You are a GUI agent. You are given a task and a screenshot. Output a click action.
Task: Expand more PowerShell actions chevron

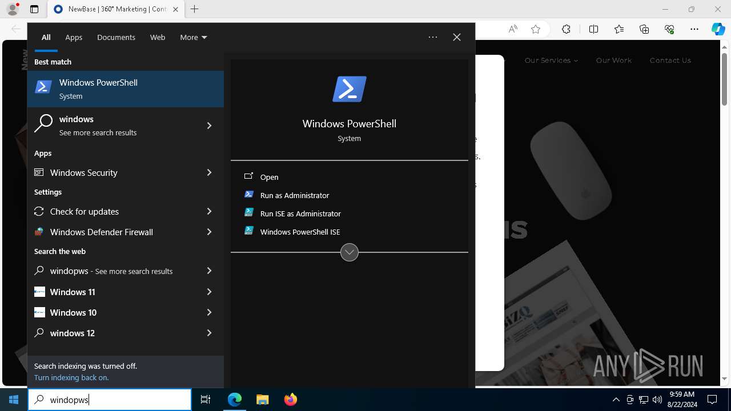[x=350, y=252]
